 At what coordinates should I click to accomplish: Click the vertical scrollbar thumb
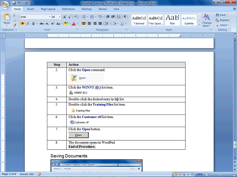(x=235, y=145)
